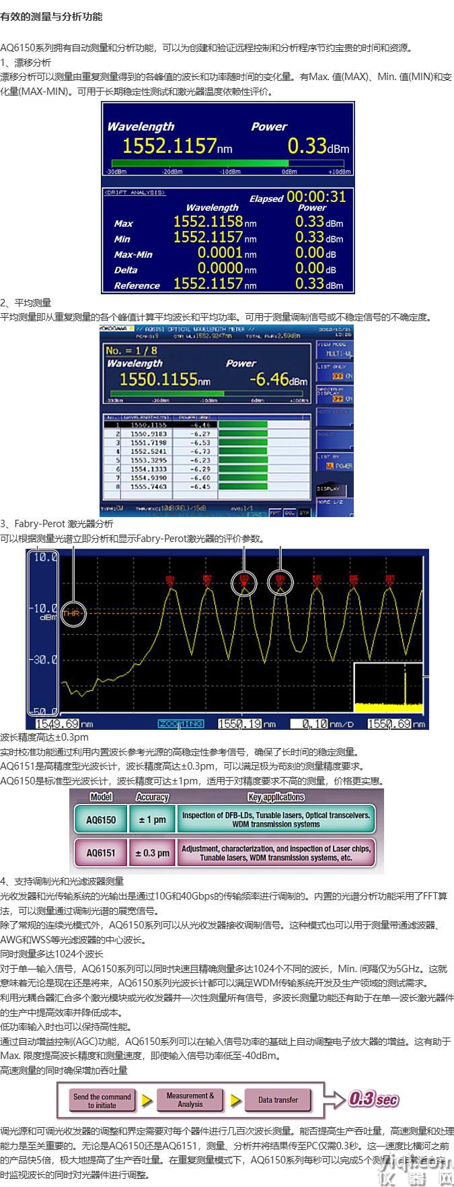Toggle the SPECTRUM DISPLAY OFF/ON soft key

click(335, 395)
